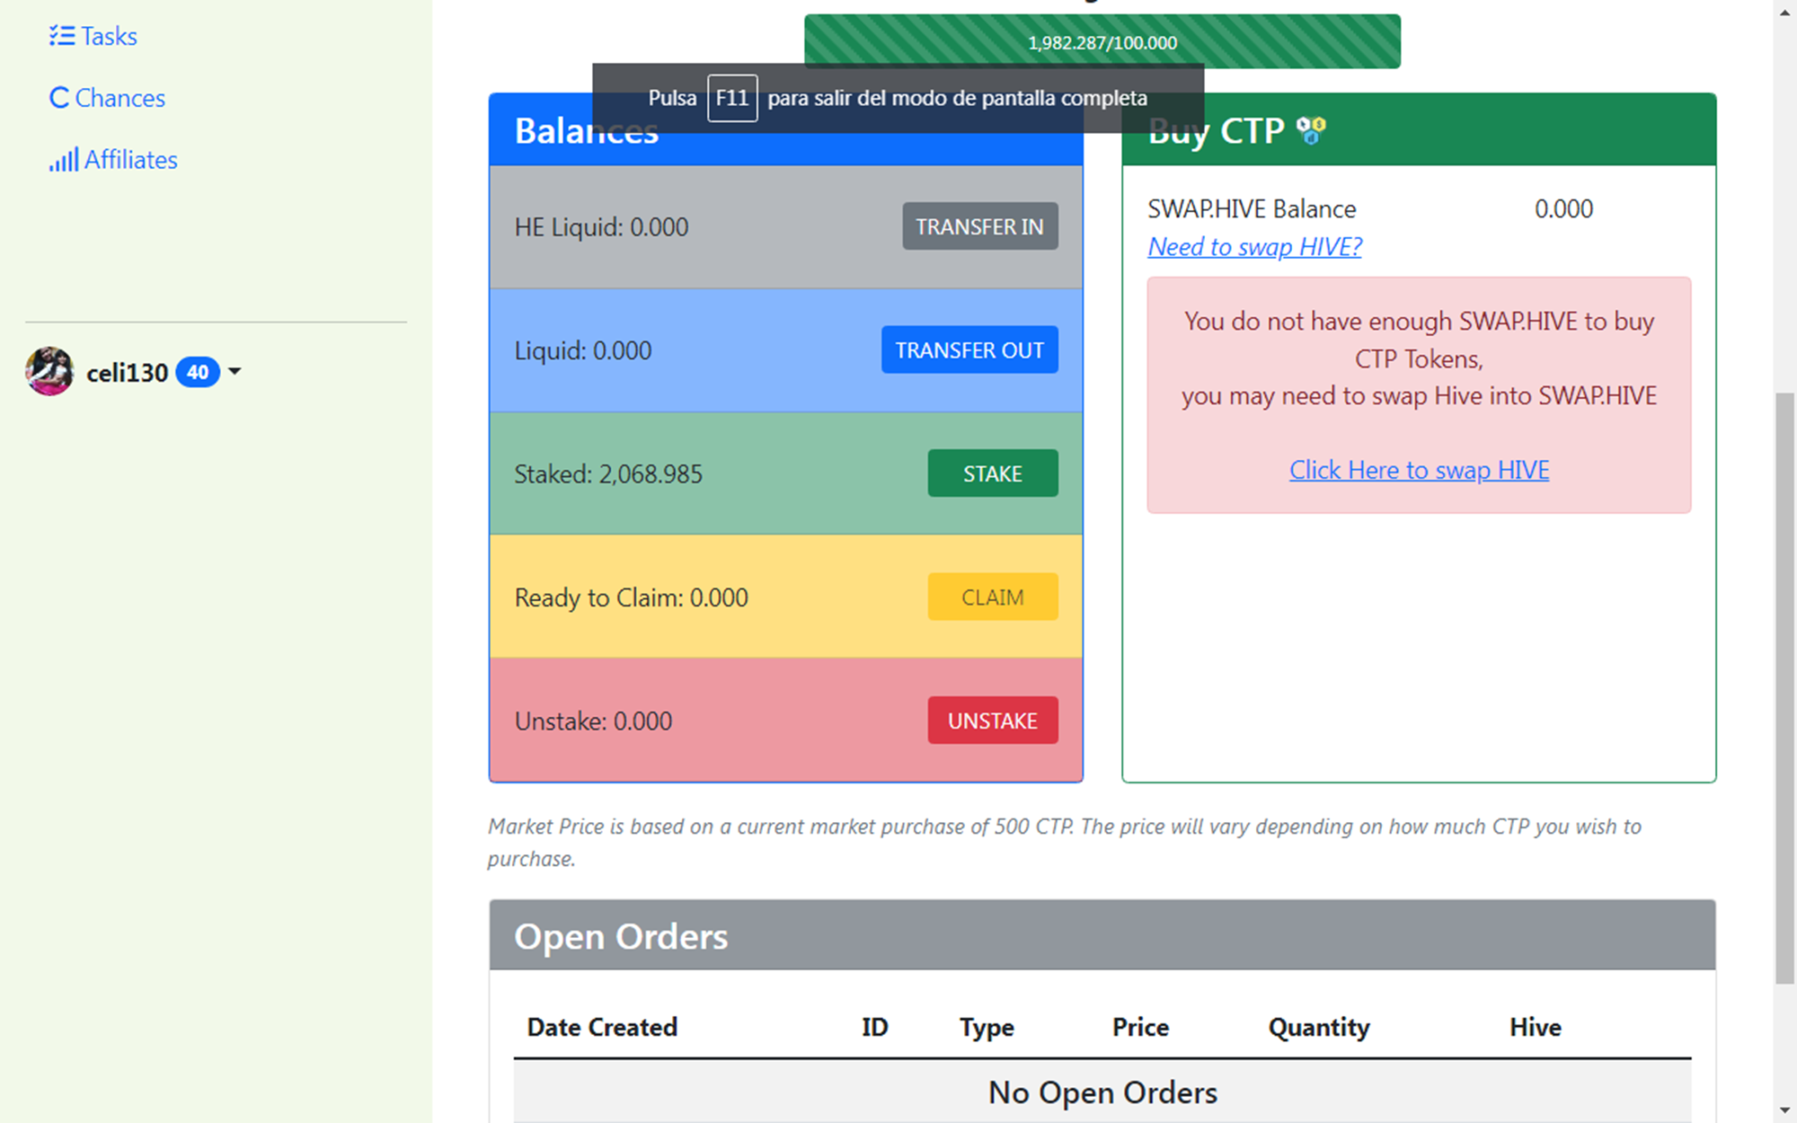Expand the celi130 user dropdown caret
The height and width of the screenshot is (1123, 1797).
(x=235, y=371)
